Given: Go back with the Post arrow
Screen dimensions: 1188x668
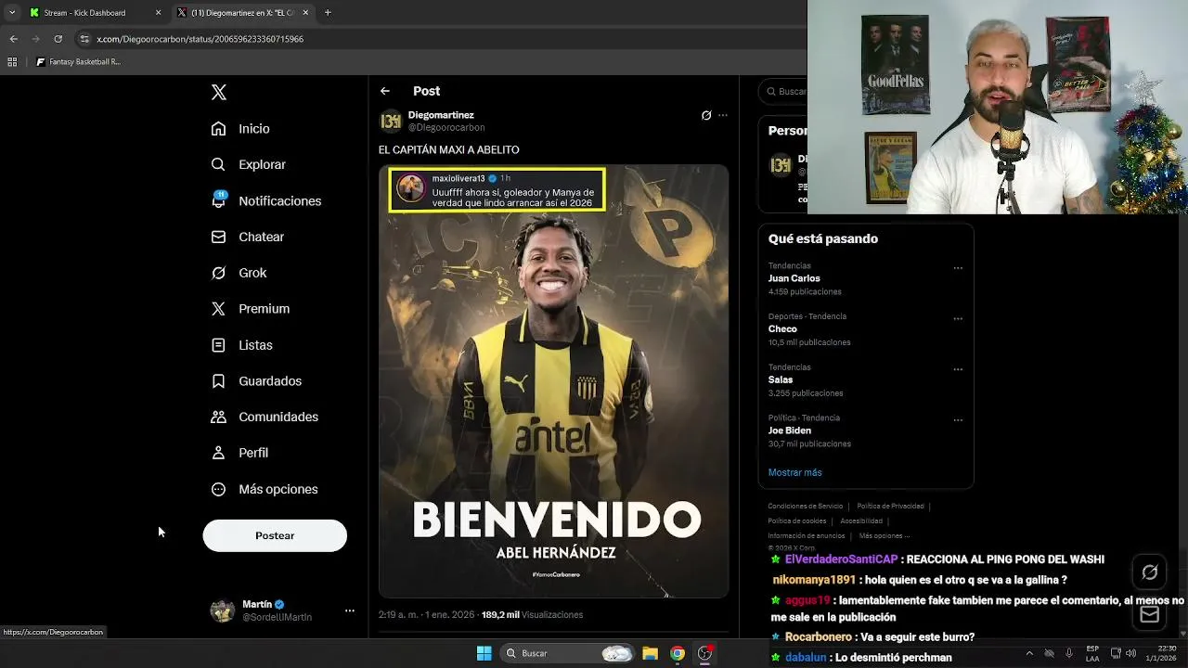Looking at the screenshot, I should [385, 91].
